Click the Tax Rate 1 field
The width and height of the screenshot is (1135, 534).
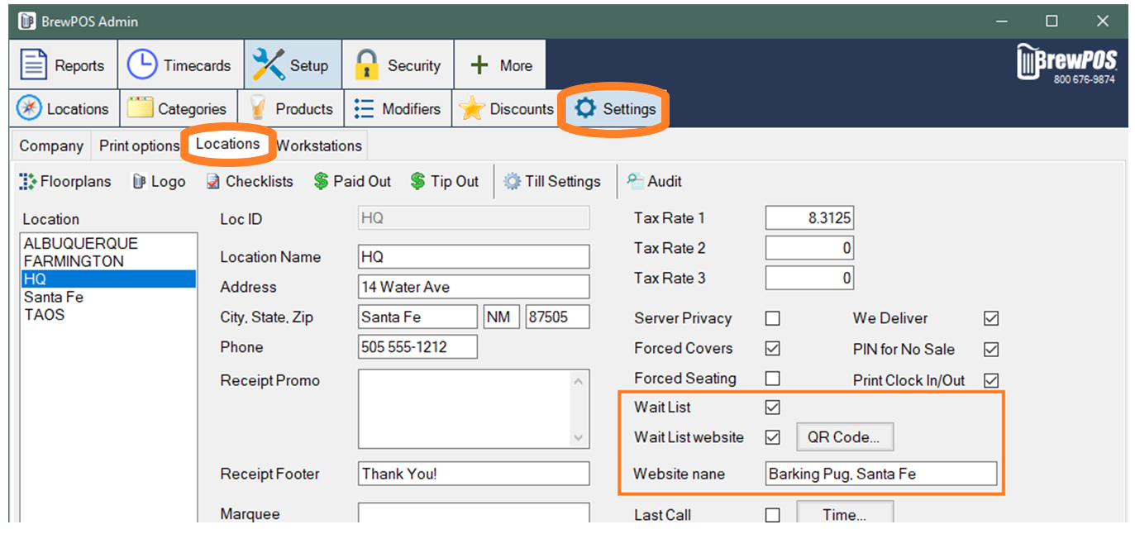pyautogui.click(x=809, y=218)
